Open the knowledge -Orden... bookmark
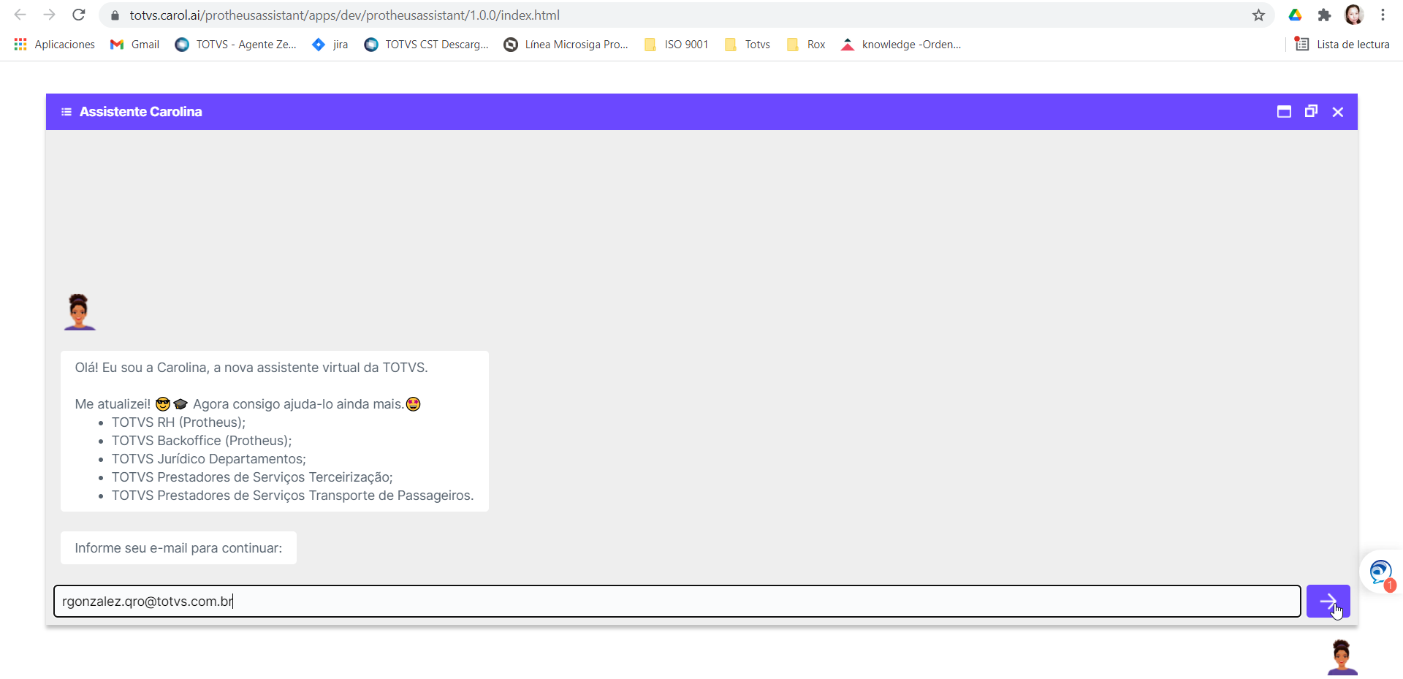This screenshot has width=1403, height=679. point(901,45)
